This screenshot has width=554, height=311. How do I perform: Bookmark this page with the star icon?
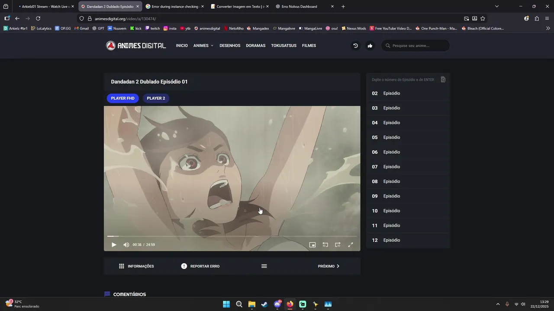pos(483,19)
